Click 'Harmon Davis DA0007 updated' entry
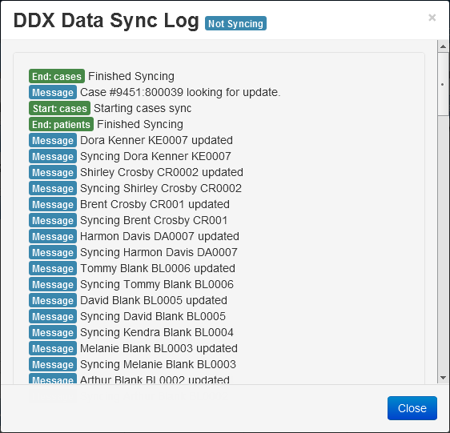This screenshot has height=433, width=450. point(159,236)
